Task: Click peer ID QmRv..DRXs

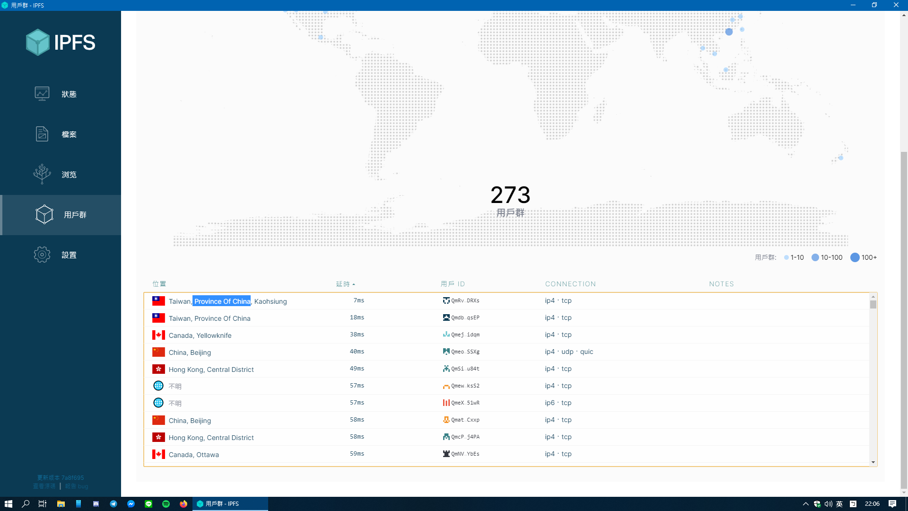Action: click(465, 300)
